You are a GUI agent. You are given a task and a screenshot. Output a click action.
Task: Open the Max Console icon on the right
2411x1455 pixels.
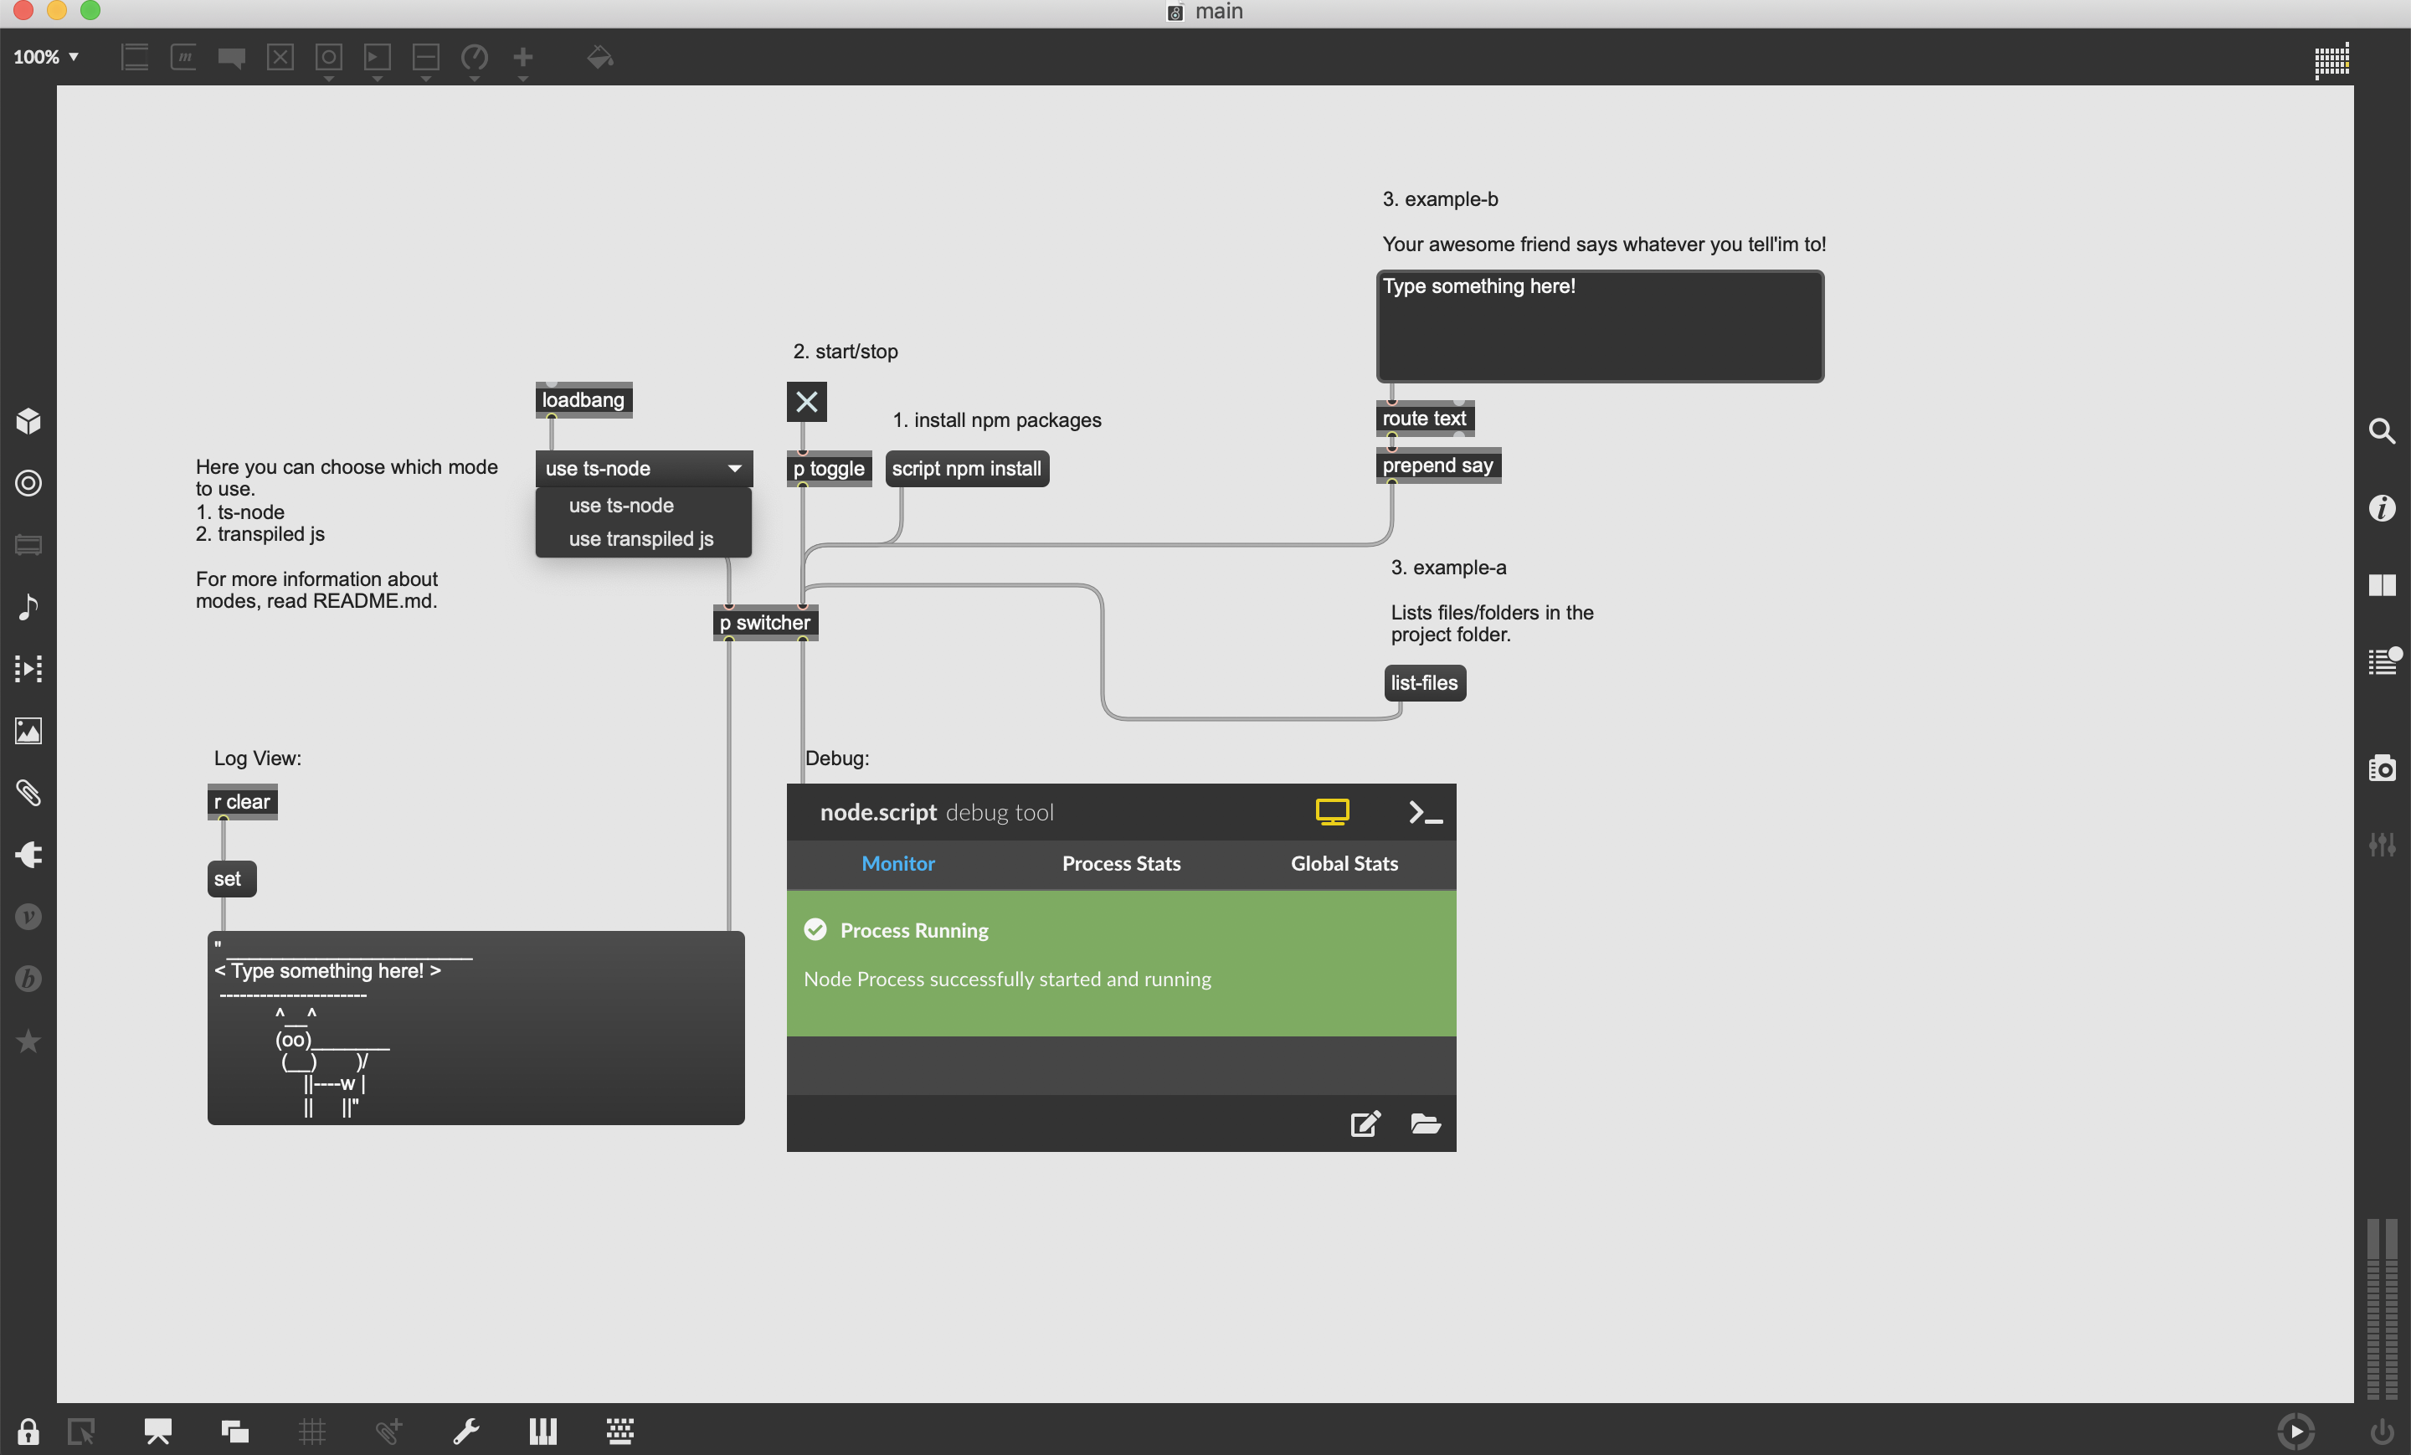[2383, 663]
